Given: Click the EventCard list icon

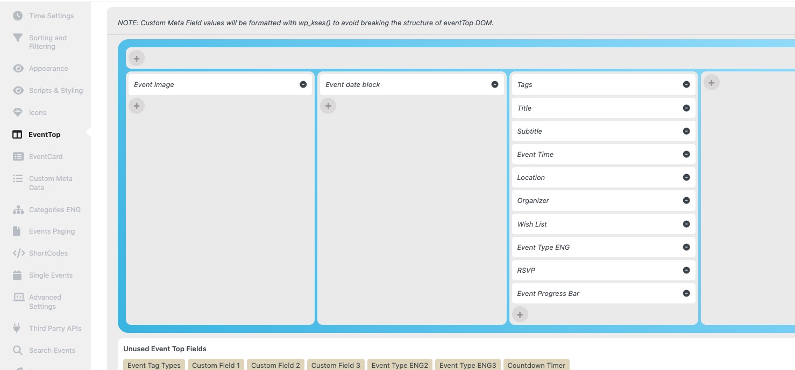Looking at the screenshot, I should coord(18,156).
